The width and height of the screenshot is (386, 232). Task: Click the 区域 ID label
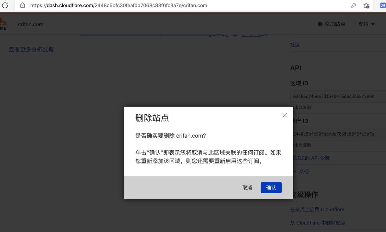pos(299,83)
